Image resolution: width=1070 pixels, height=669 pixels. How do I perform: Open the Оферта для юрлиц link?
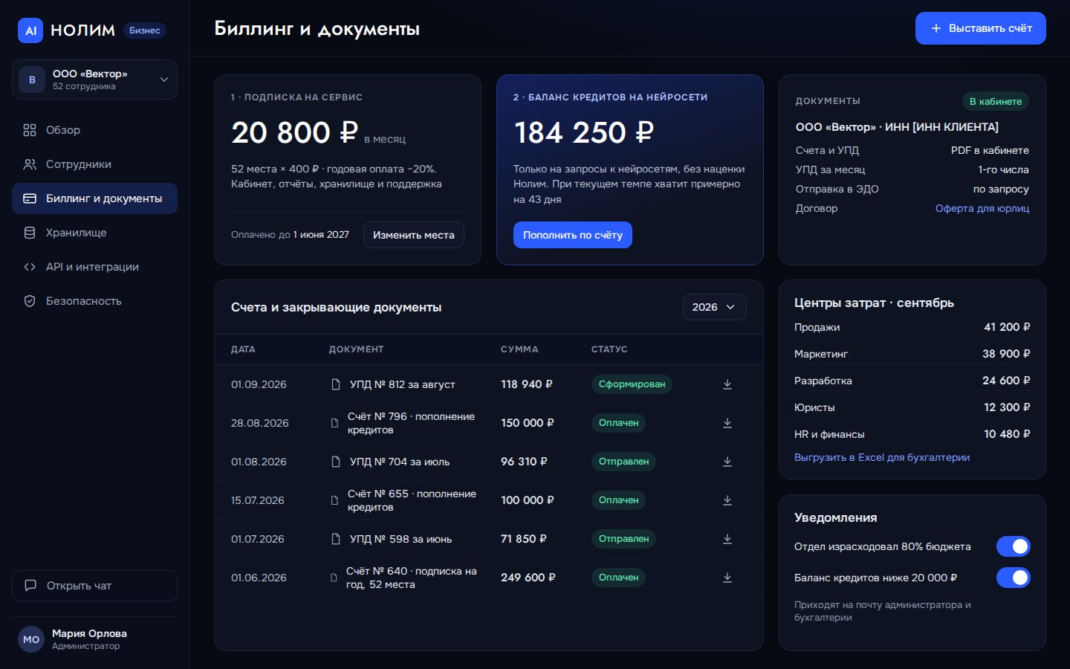(982, 208)
